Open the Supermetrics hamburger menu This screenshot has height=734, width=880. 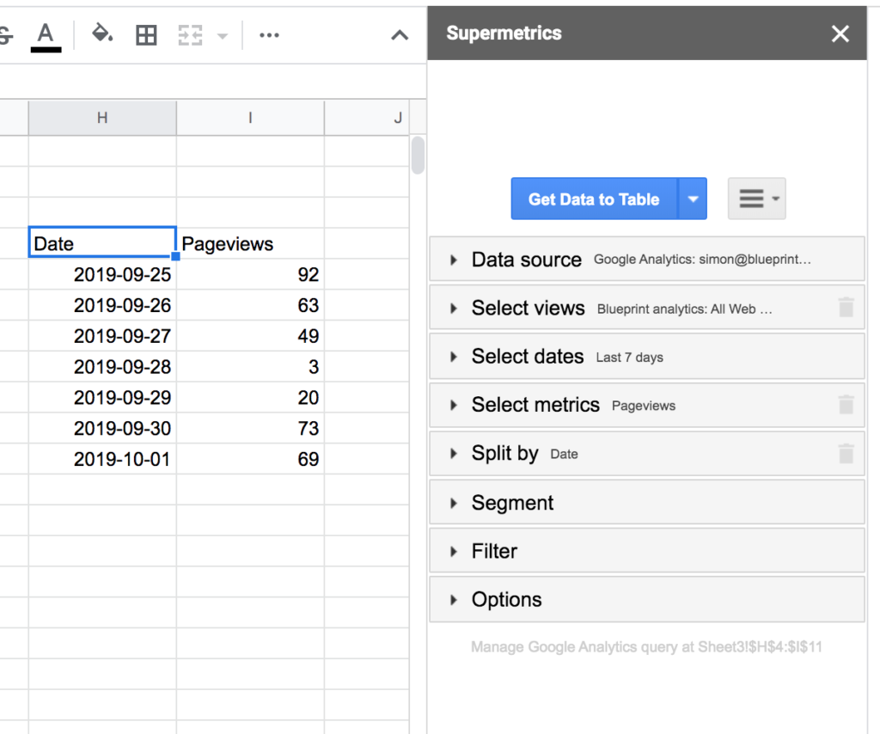(x=756, y=199)
